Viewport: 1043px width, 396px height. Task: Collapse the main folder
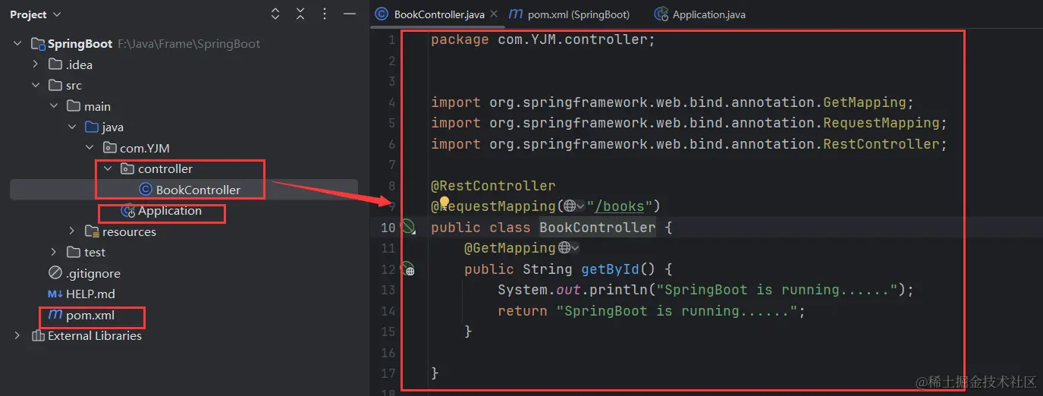pyautogui.click(x=53, y=106)
